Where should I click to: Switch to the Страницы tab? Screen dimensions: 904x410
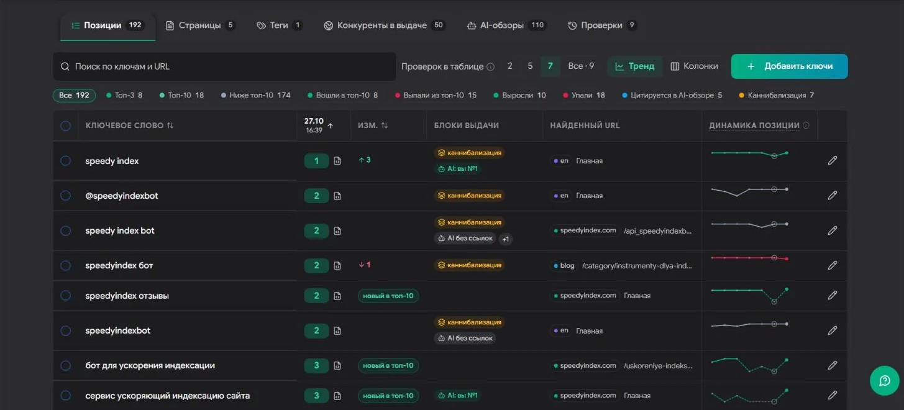pyautogui.click(x=200, y=25)
